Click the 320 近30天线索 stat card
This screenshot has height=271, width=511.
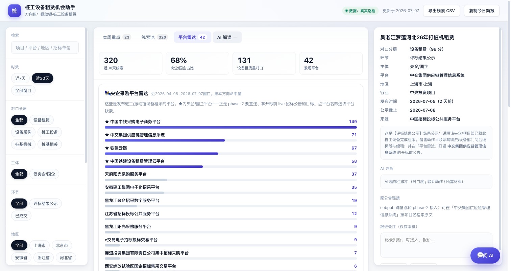130,63
